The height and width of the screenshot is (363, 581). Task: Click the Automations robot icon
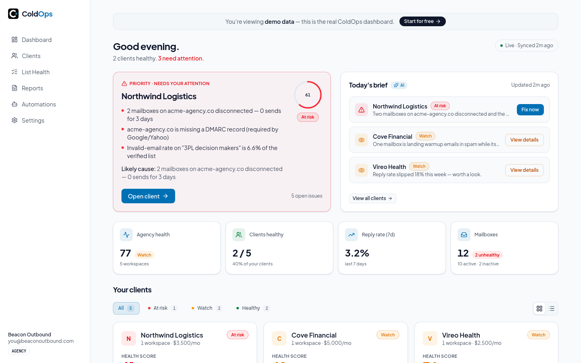pos(15,104)
